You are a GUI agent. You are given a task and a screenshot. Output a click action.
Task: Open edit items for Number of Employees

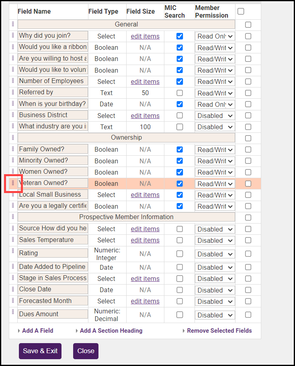click(x=145, y=81)
